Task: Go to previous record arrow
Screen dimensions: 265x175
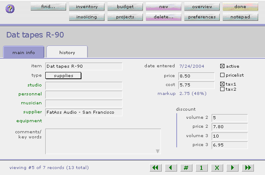Action: coord(171,168)
